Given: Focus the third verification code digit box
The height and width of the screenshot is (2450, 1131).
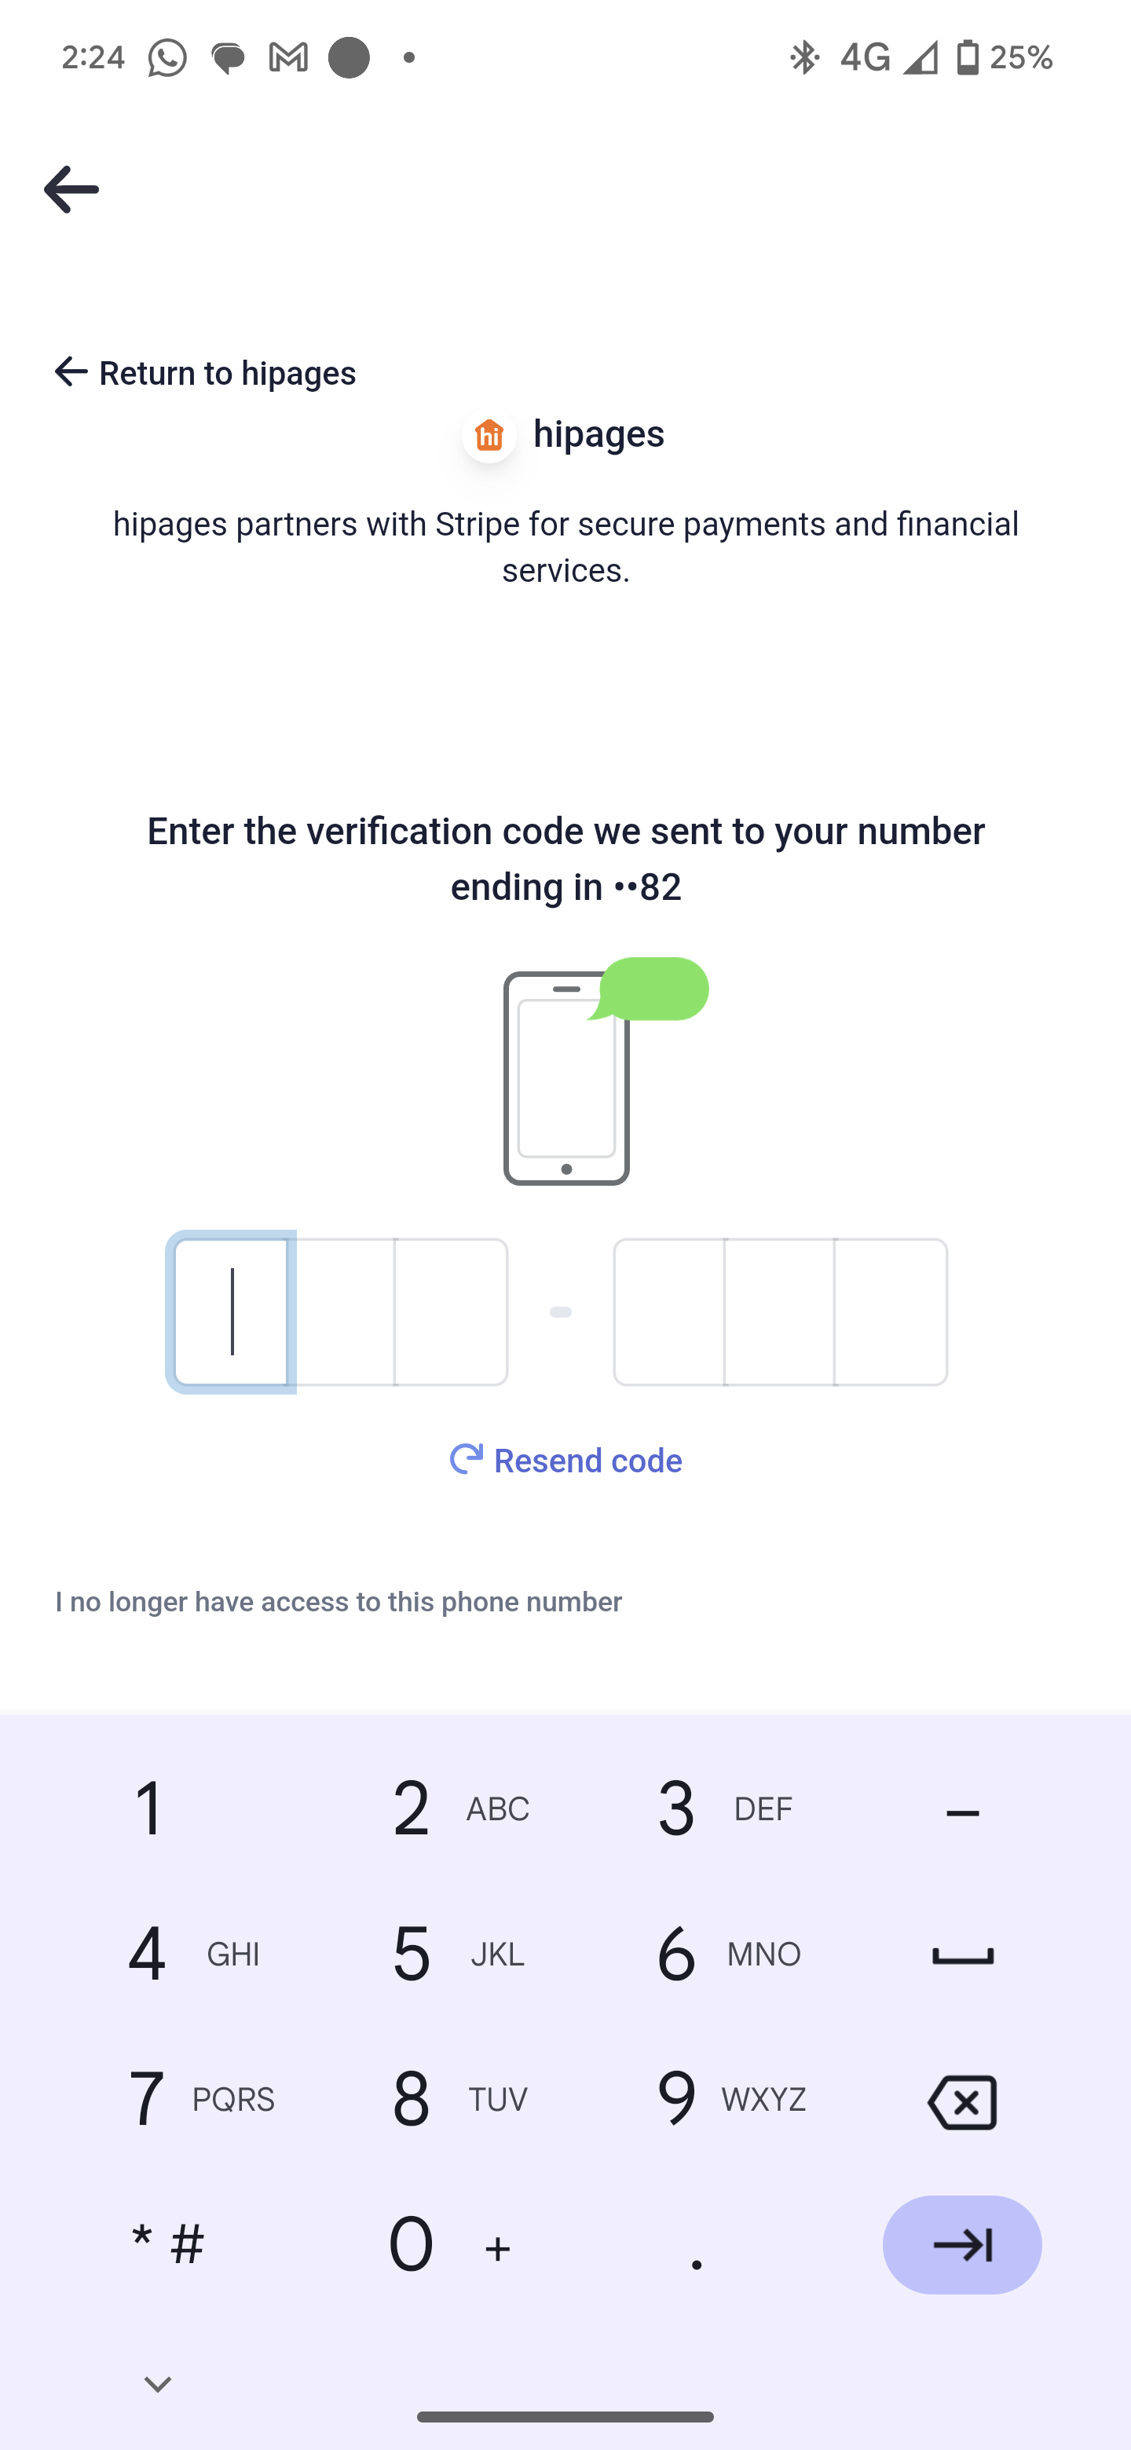Looking at the screenshot, I should pos(451,1311).
